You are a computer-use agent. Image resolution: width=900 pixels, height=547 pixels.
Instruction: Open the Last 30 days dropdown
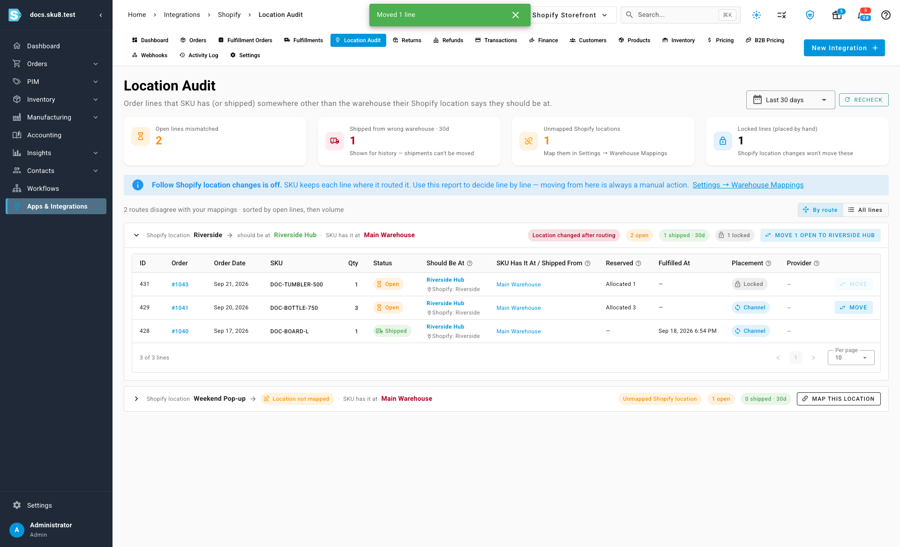[790, 100]
